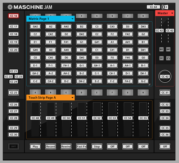Select scene button 4

click(x=81, y=16)
